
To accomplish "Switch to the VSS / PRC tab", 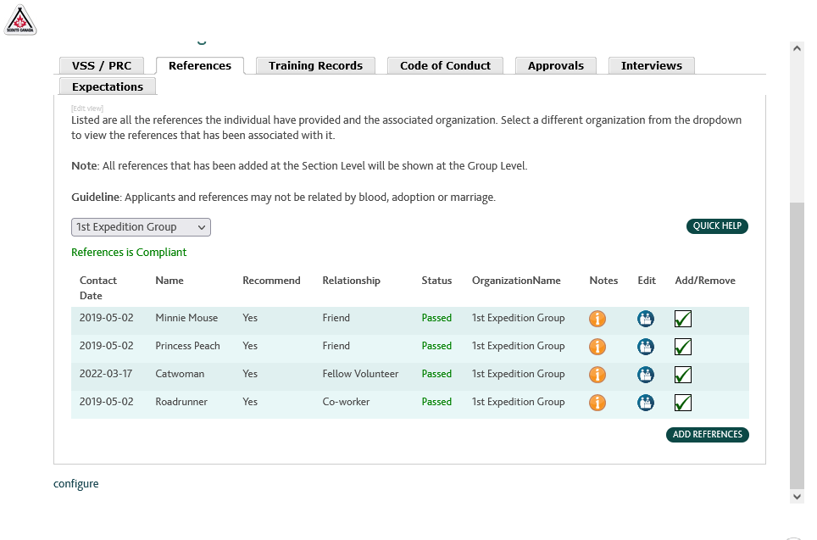I will (102, 65).
